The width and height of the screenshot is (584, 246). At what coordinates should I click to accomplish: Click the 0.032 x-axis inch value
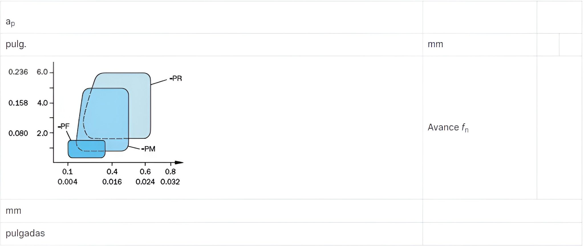pos(170,182)
